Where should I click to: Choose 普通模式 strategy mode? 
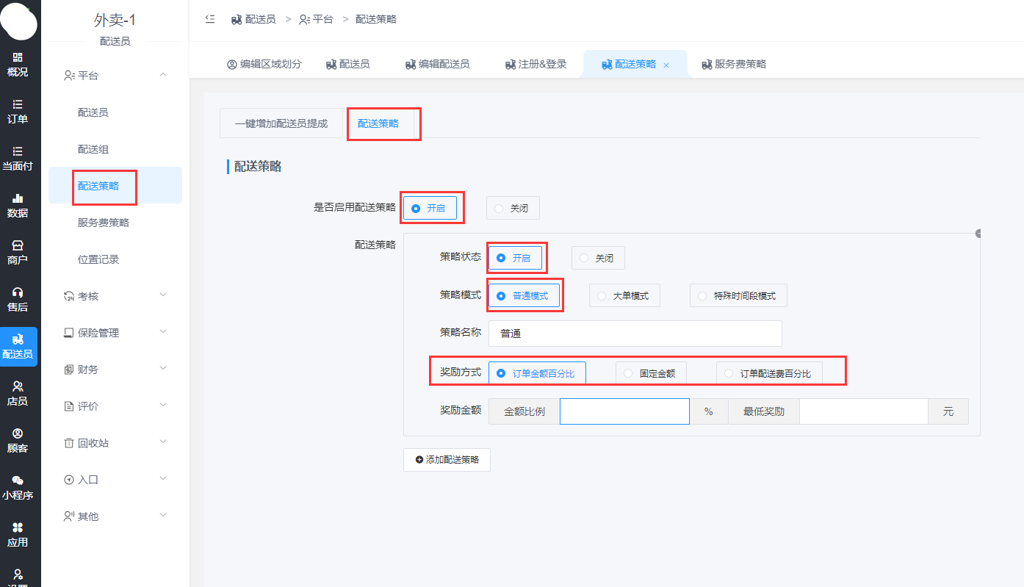pos(524,295)
